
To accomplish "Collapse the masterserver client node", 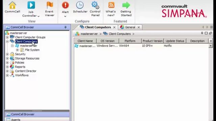I will click(12, 46).
